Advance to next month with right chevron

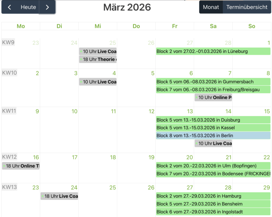tap(47, 7)
